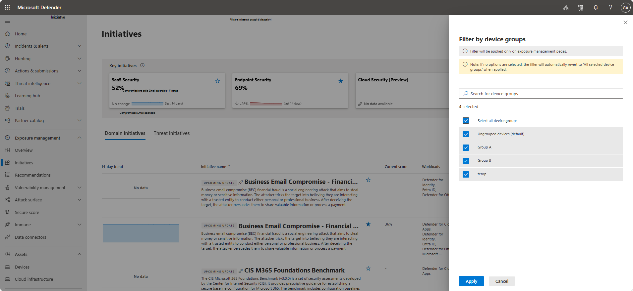633x291 pixels.
Task: Sort by Initiative name column header
Action: (215, 167)
